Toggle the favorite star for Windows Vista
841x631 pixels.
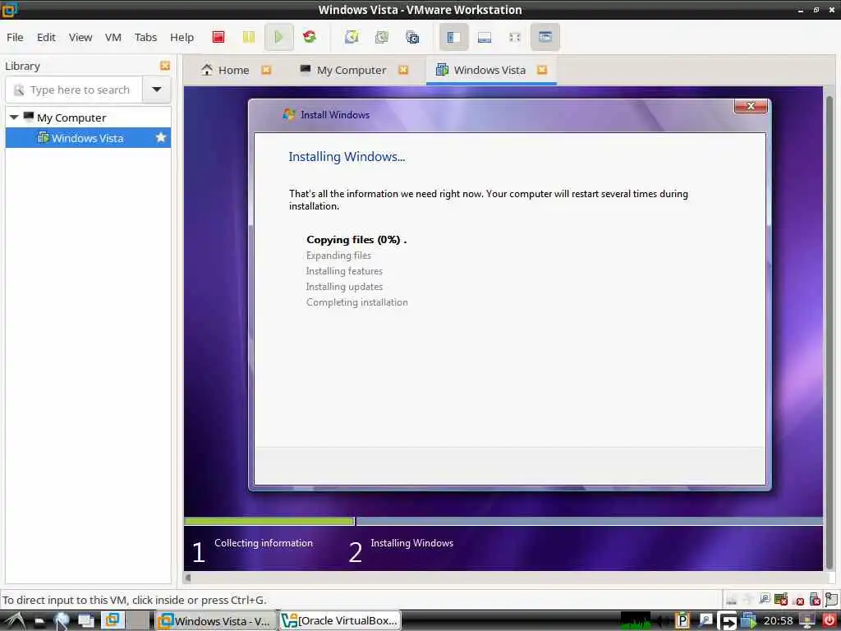click(160, 137)
